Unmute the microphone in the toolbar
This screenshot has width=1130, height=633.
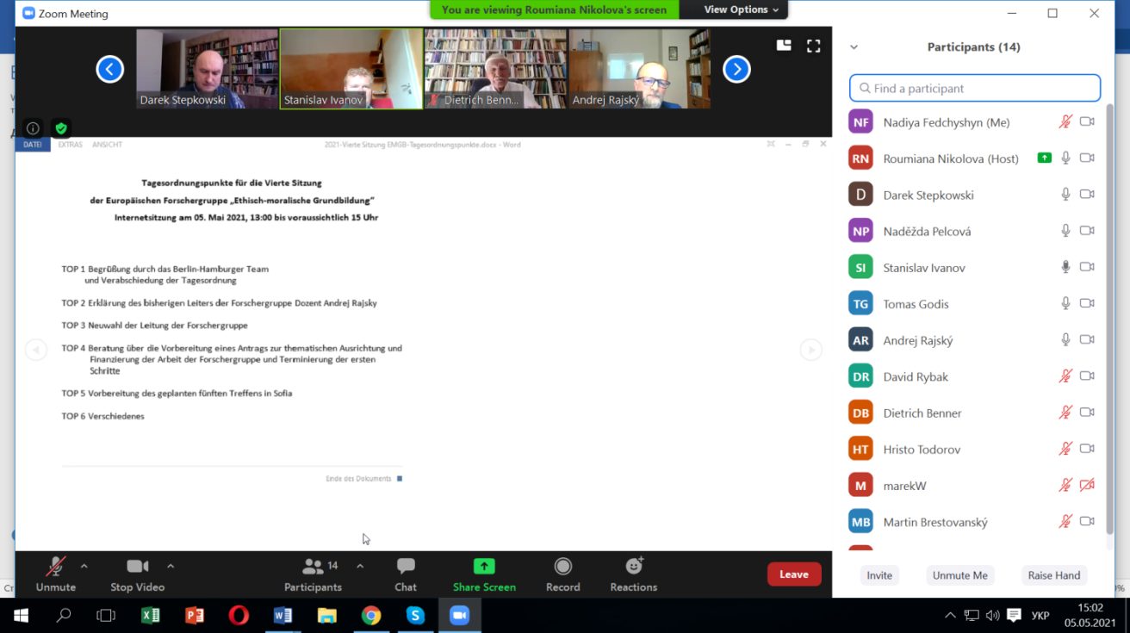(56, 574)
